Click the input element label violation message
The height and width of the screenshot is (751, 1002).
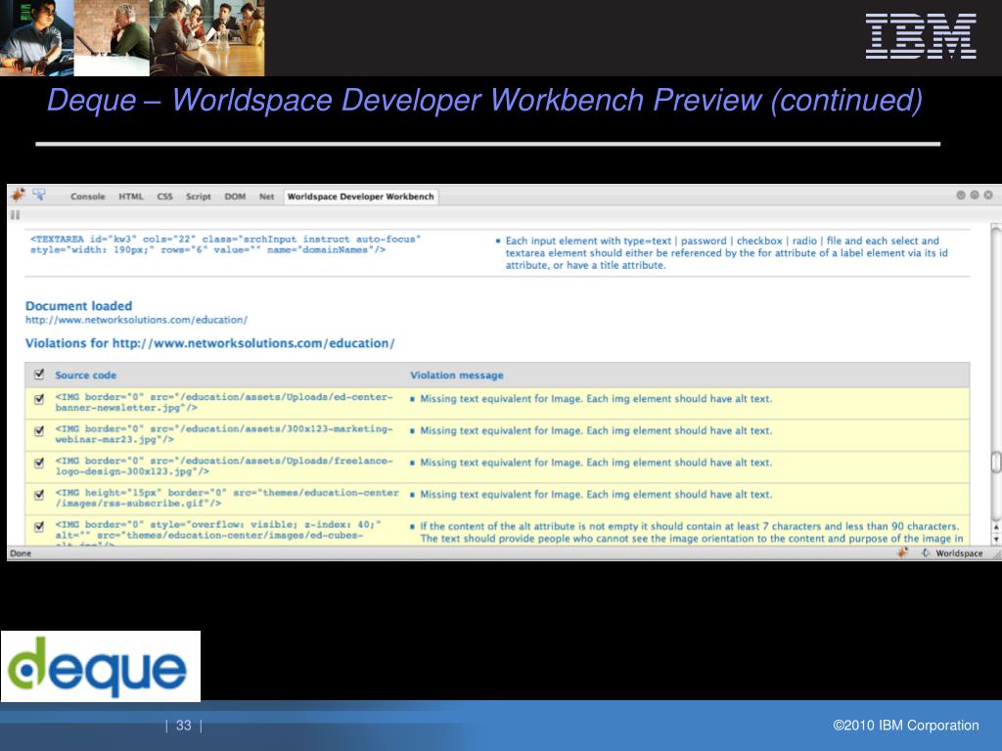(727, 253)
